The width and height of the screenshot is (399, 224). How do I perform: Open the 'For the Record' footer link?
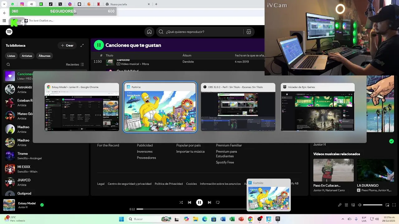[108, 145]
